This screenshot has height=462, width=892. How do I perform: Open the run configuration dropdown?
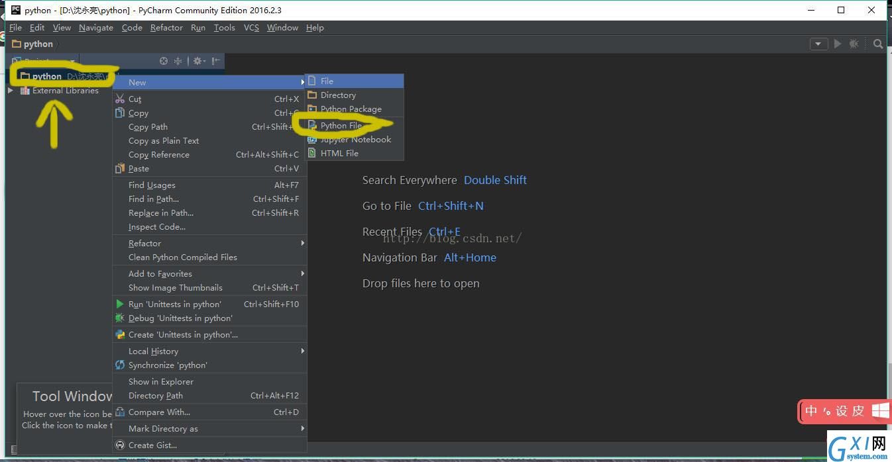tap(818, 44)
